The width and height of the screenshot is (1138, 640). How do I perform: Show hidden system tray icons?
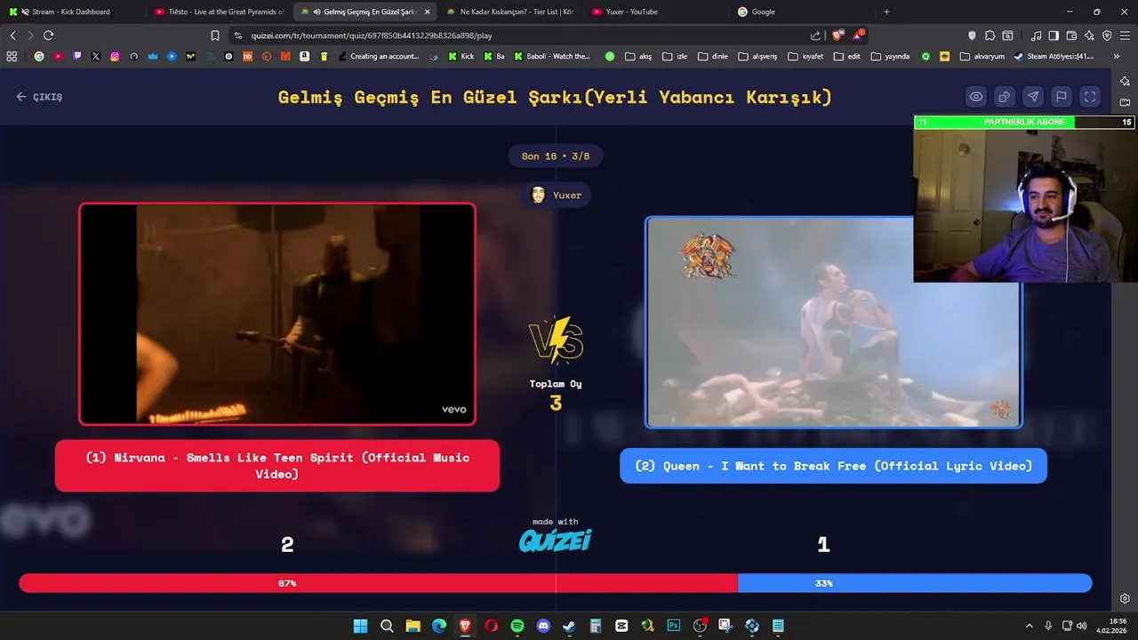(x=1030, y=626)
